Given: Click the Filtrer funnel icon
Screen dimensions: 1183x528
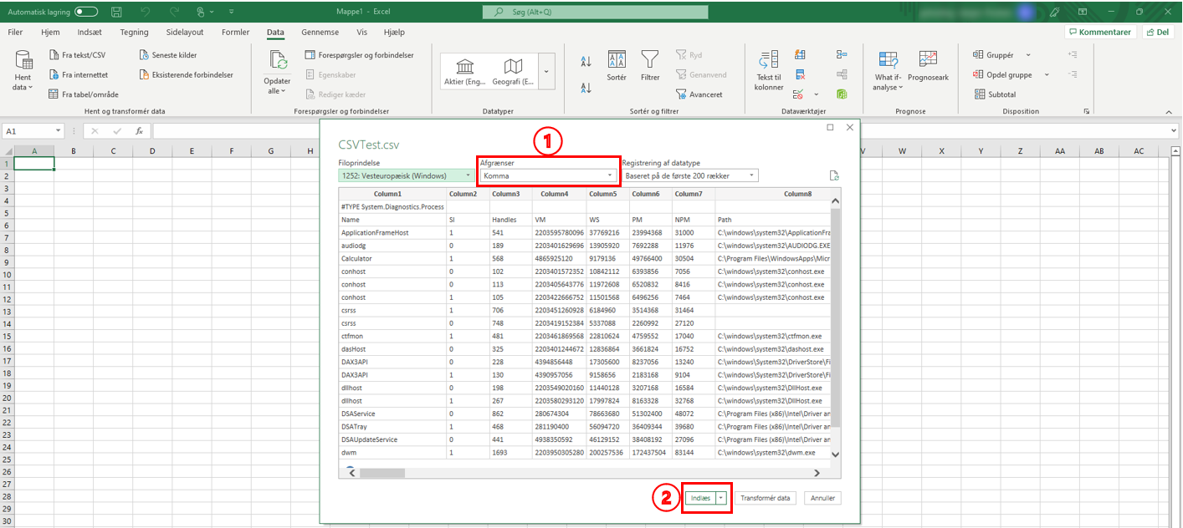Looking at the screenshot, I should (650, 60).
